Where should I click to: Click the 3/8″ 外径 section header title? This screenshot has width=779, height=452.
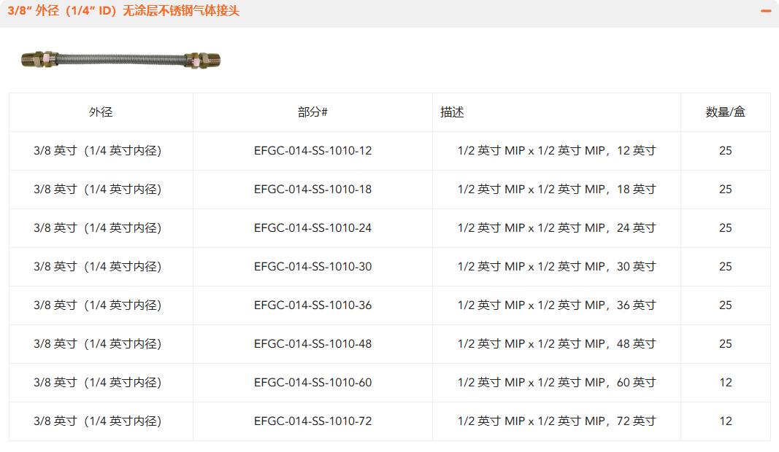pyautogui.click(x=123, y=11)
